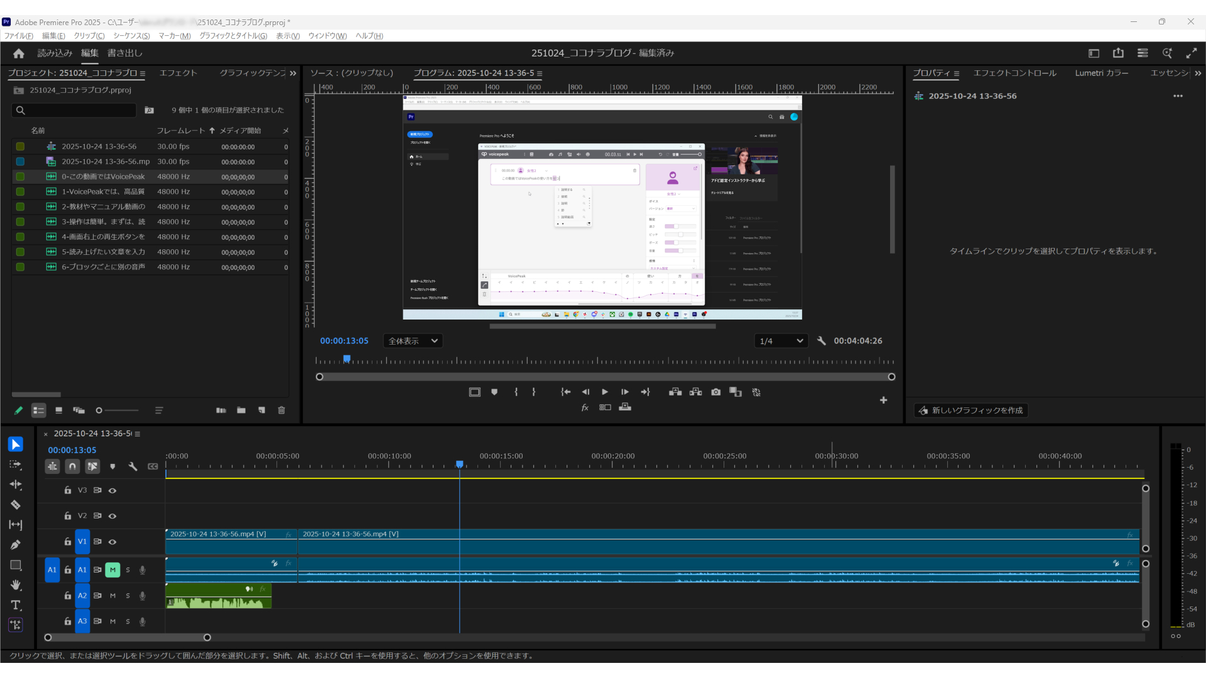The width and height of the screenshot is (1206, 678).
Task: Select the Selection tool in timeline toolbar
Action: pyautogui.click(x=16, y=444)
